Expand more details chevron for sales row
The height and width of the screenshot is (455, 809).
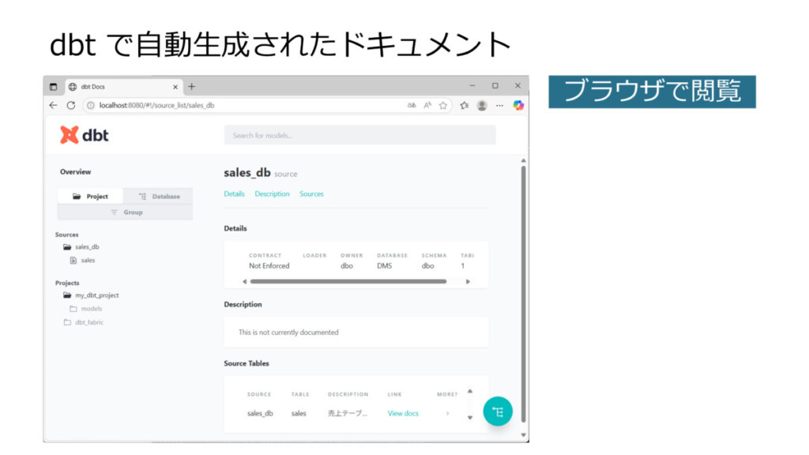click(x=447, y=413)
